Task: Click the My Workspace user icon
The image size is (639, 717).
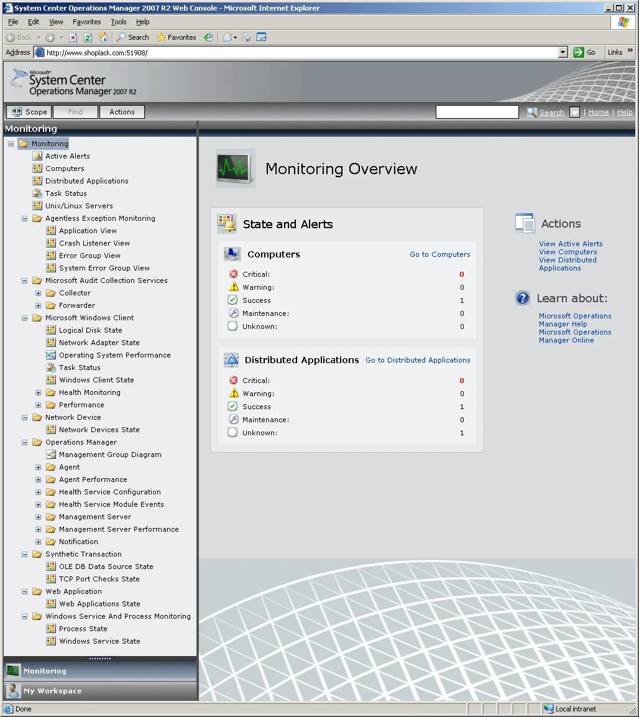Action: [14, 690]
